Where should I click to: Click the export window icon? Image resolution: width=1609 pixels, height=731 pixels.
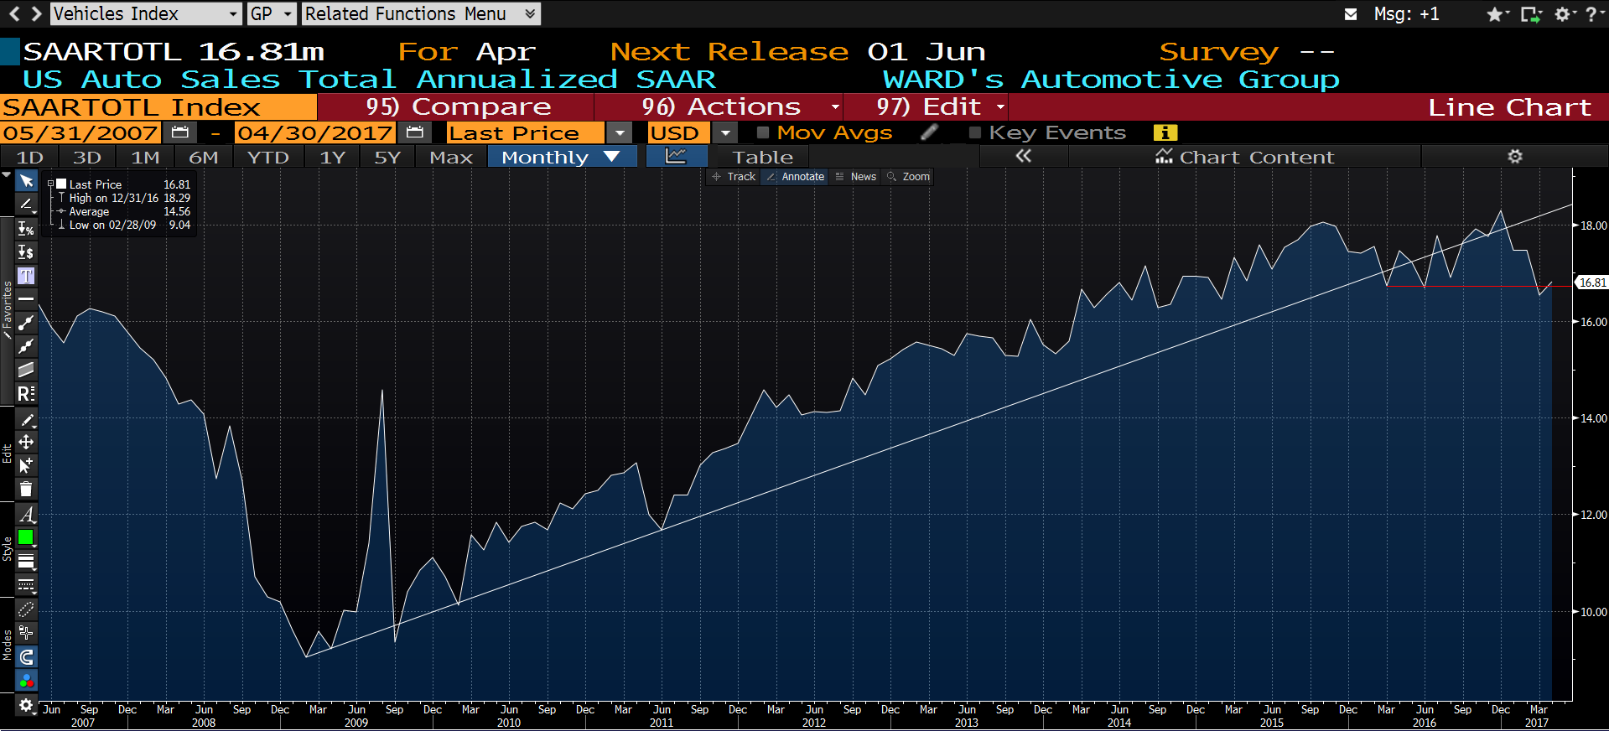pos(1531,14)
